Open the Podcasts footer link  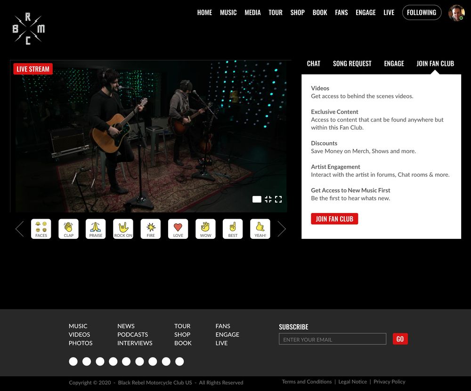tap(133, 334)
